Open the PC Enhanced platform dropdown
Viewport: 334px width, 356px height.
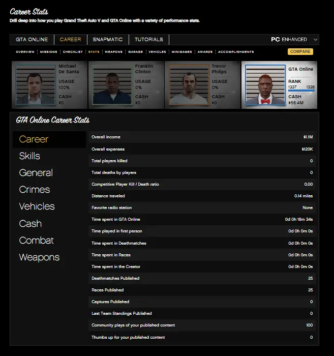click(294, 40)
